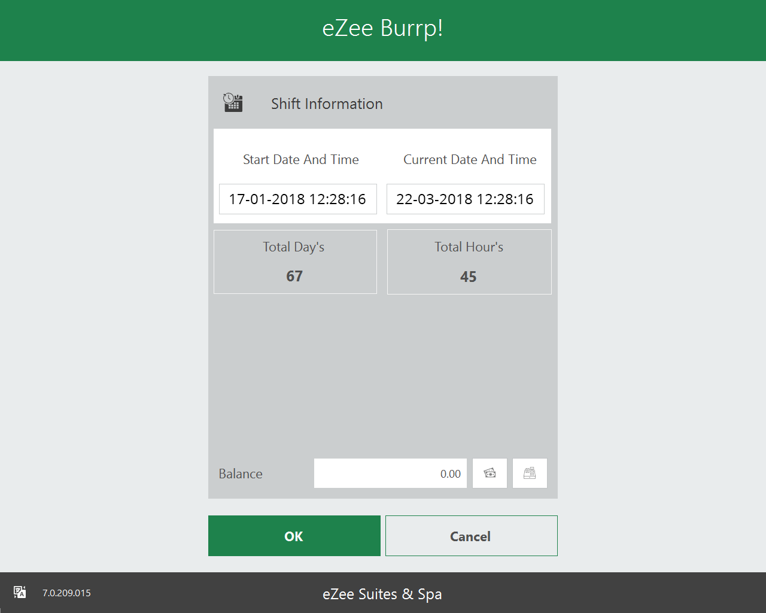Screen dimensions: 766x613
Task: Open the cash register icon button
Action: (x=530, y=474)
